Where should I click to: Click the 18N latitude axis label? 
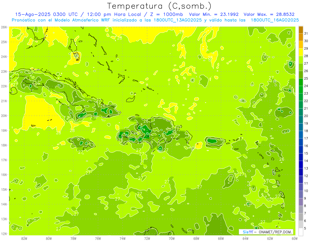[4, 145]
